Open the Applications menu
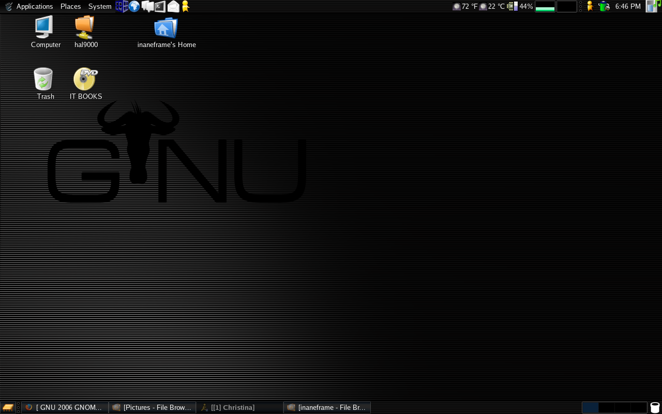The width and height of the screenshot is (662, 414). [35, 6]
